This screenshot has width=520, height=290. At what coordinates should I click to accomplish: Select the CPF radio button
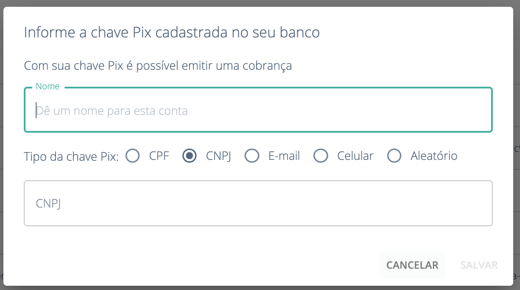pyautogui.click(x=132, y=156)
